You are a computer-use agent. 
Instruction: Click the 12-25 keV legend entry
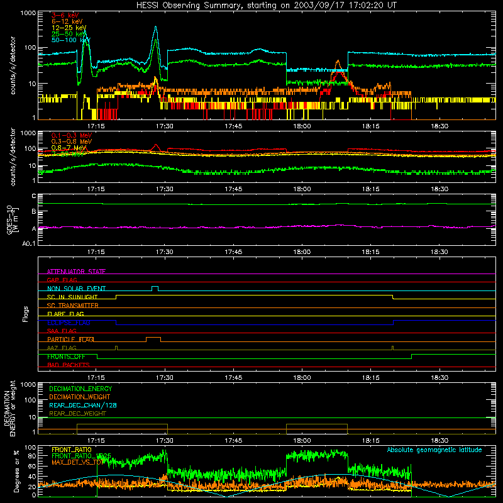pos(69,28)
